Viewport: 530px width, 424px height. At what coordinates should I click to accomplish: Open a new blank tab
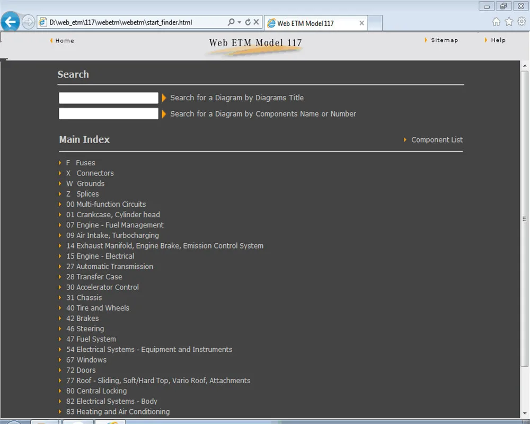[375, 23]
